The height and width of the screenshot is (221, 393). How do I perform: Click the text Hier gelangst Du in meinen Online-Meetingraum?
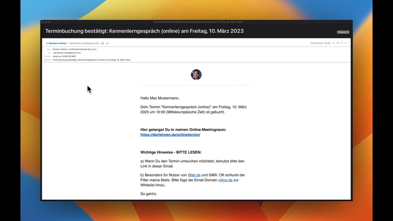(x=183, y=130)
